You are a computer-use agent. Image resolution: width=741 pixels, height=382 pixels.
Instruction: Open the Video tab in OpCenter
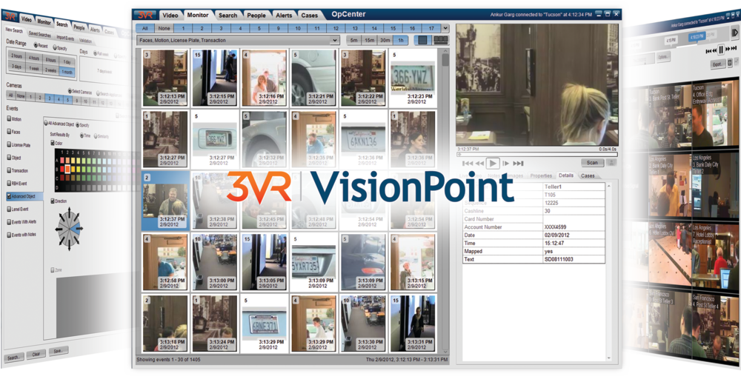pyautogui.click(x=170, y=15)
